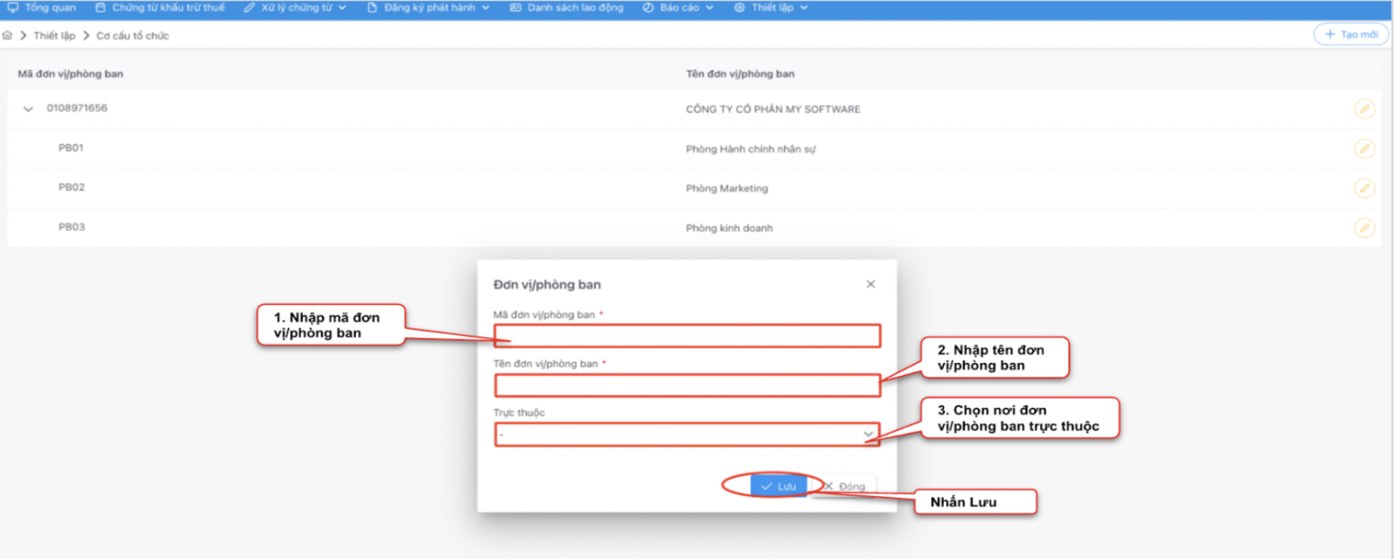This screenshot has width=1396, height=559.
Task: Open Danh sách lao động
Action: [566, 7]
